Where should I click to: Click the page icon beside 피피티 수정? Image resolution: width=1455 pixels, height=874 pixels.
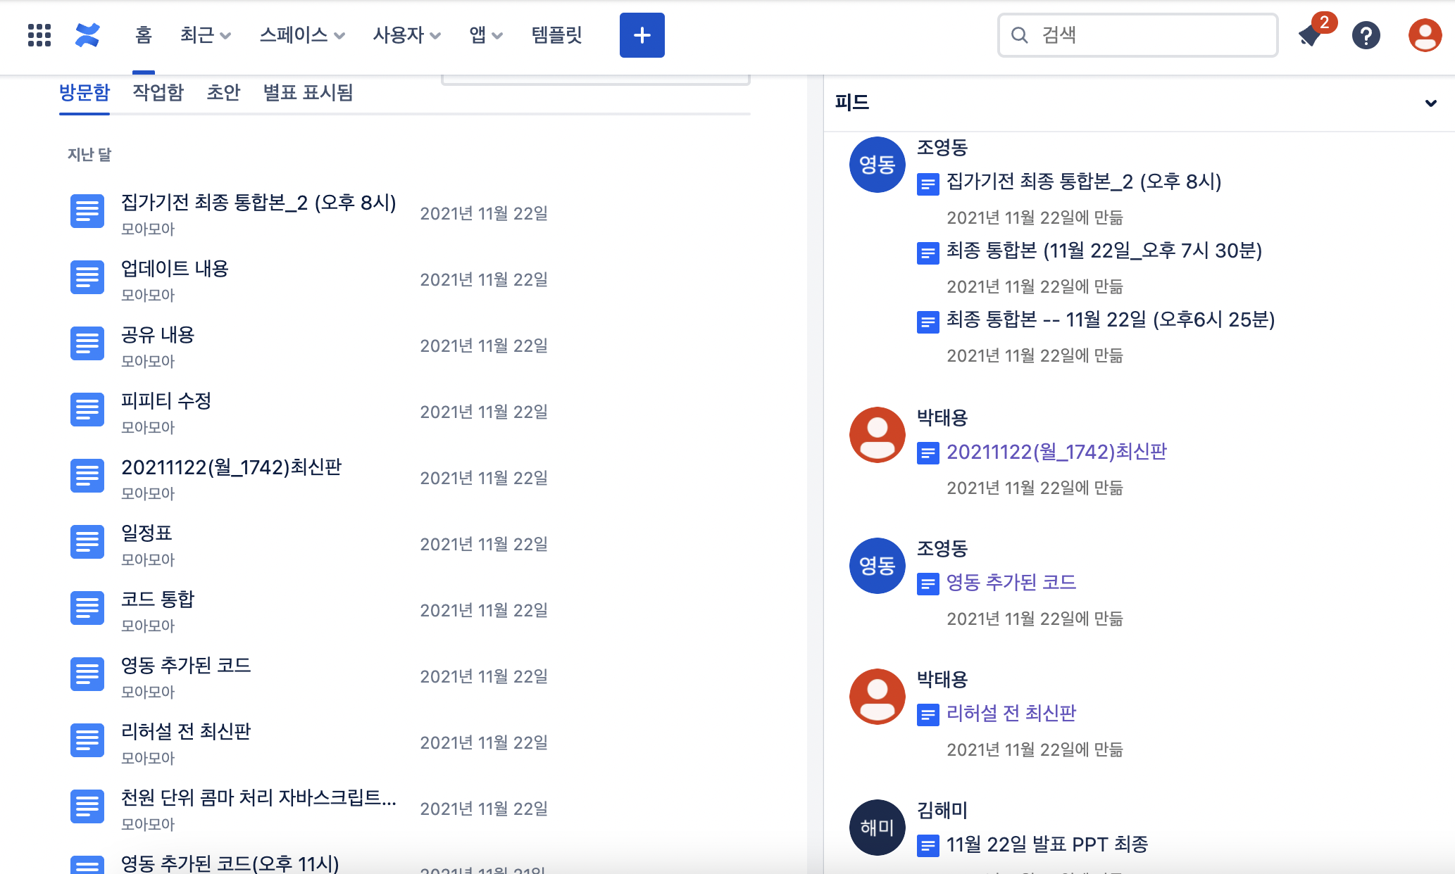tap(87, 410)
